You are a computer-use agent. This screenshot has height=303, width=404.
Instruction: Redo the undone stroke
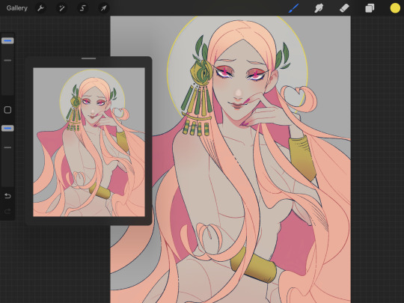7,212
